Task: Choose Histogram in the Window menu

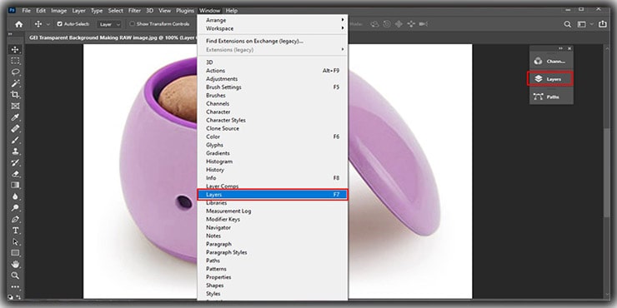Action: click(x=273, y=161)
